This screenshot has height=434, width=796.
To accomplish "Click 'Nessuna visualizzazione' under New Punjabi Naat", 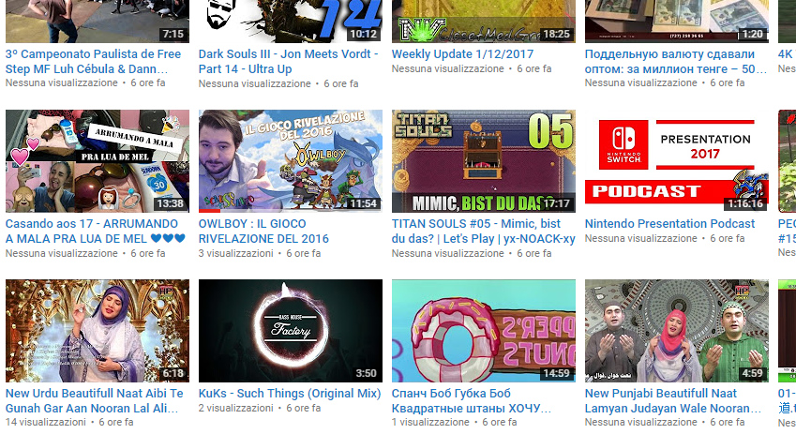I will pyautogui.click(x=640, y=423).
